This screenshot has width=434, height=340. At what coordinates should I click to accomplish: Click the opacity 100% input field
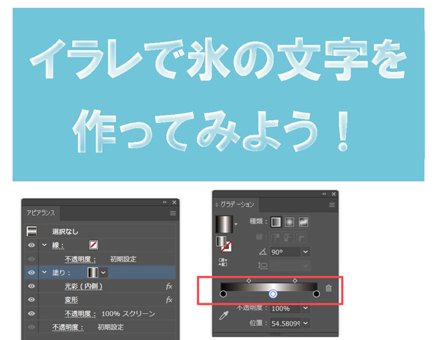pyautogui.click(x=285, y=308)
